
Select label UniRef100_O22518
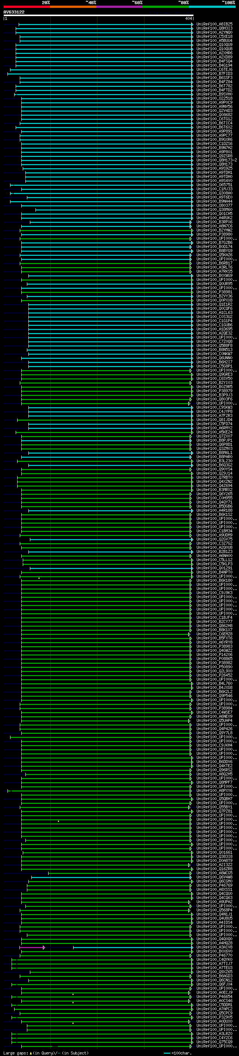point(214,99)
